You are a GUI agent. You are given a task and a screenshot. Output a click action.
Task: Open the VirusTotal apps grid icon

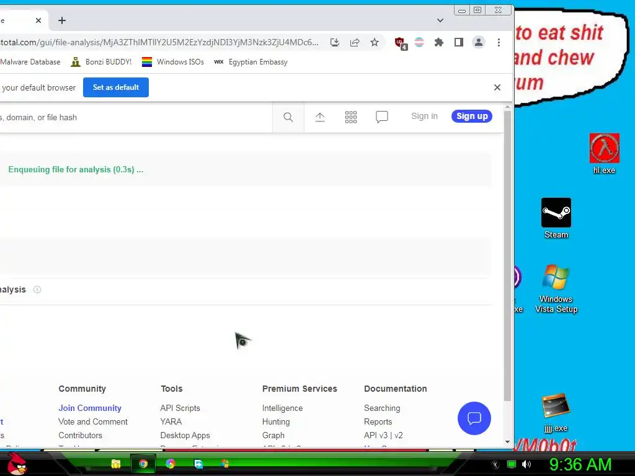tap(351, 117)
